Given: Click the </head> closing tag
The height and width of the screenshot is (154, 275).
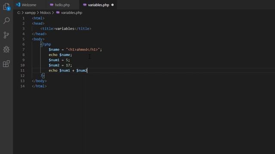Looking at the screenshot, I should click(39, 34).
